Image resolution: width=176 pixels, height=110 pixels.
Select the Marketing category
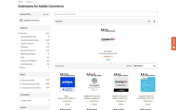point(24,47)
